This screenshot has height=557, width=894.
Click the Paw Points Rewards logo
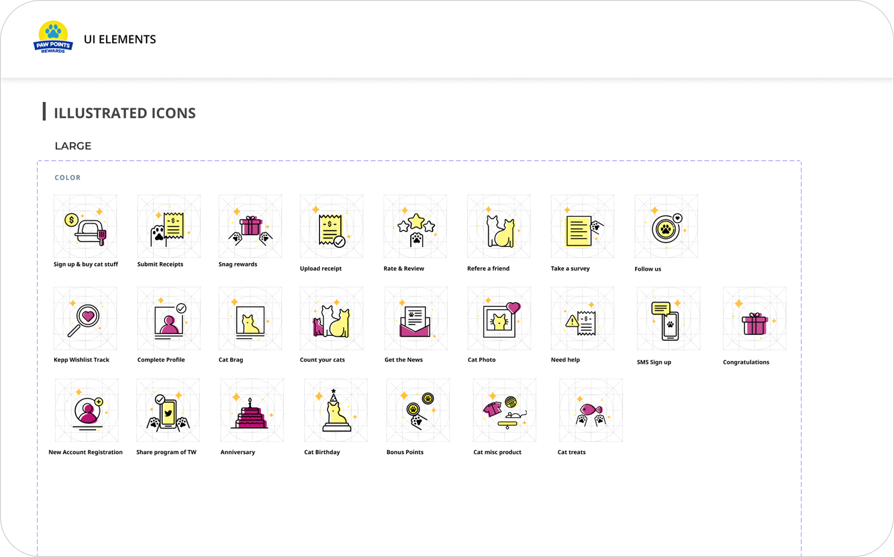click(53, 37)
